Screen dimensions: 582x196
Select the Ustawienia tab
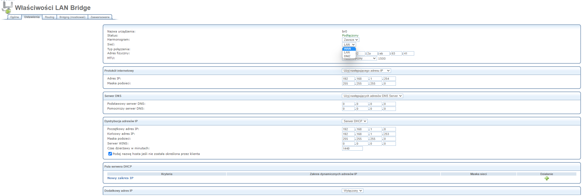(32, 17)
